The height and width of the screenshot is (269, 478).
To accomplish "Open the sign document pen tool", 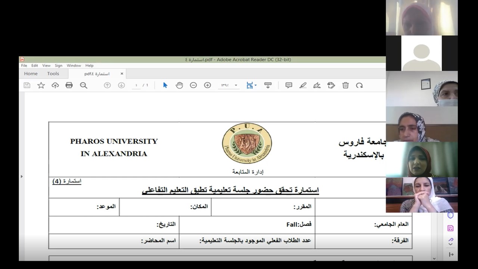I will pos(317,85).
